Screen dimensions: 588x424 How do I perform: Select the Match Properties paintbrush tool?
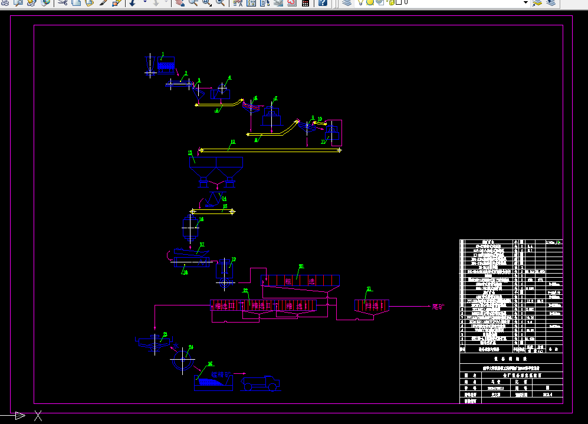pos(103,2)
